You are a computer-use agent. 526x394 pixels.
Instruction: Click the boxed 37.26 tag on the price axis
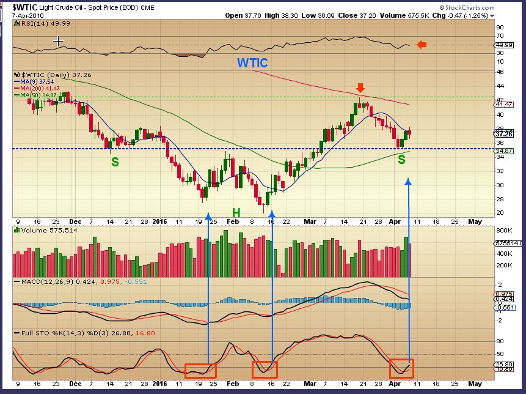(x=504, y=134)
